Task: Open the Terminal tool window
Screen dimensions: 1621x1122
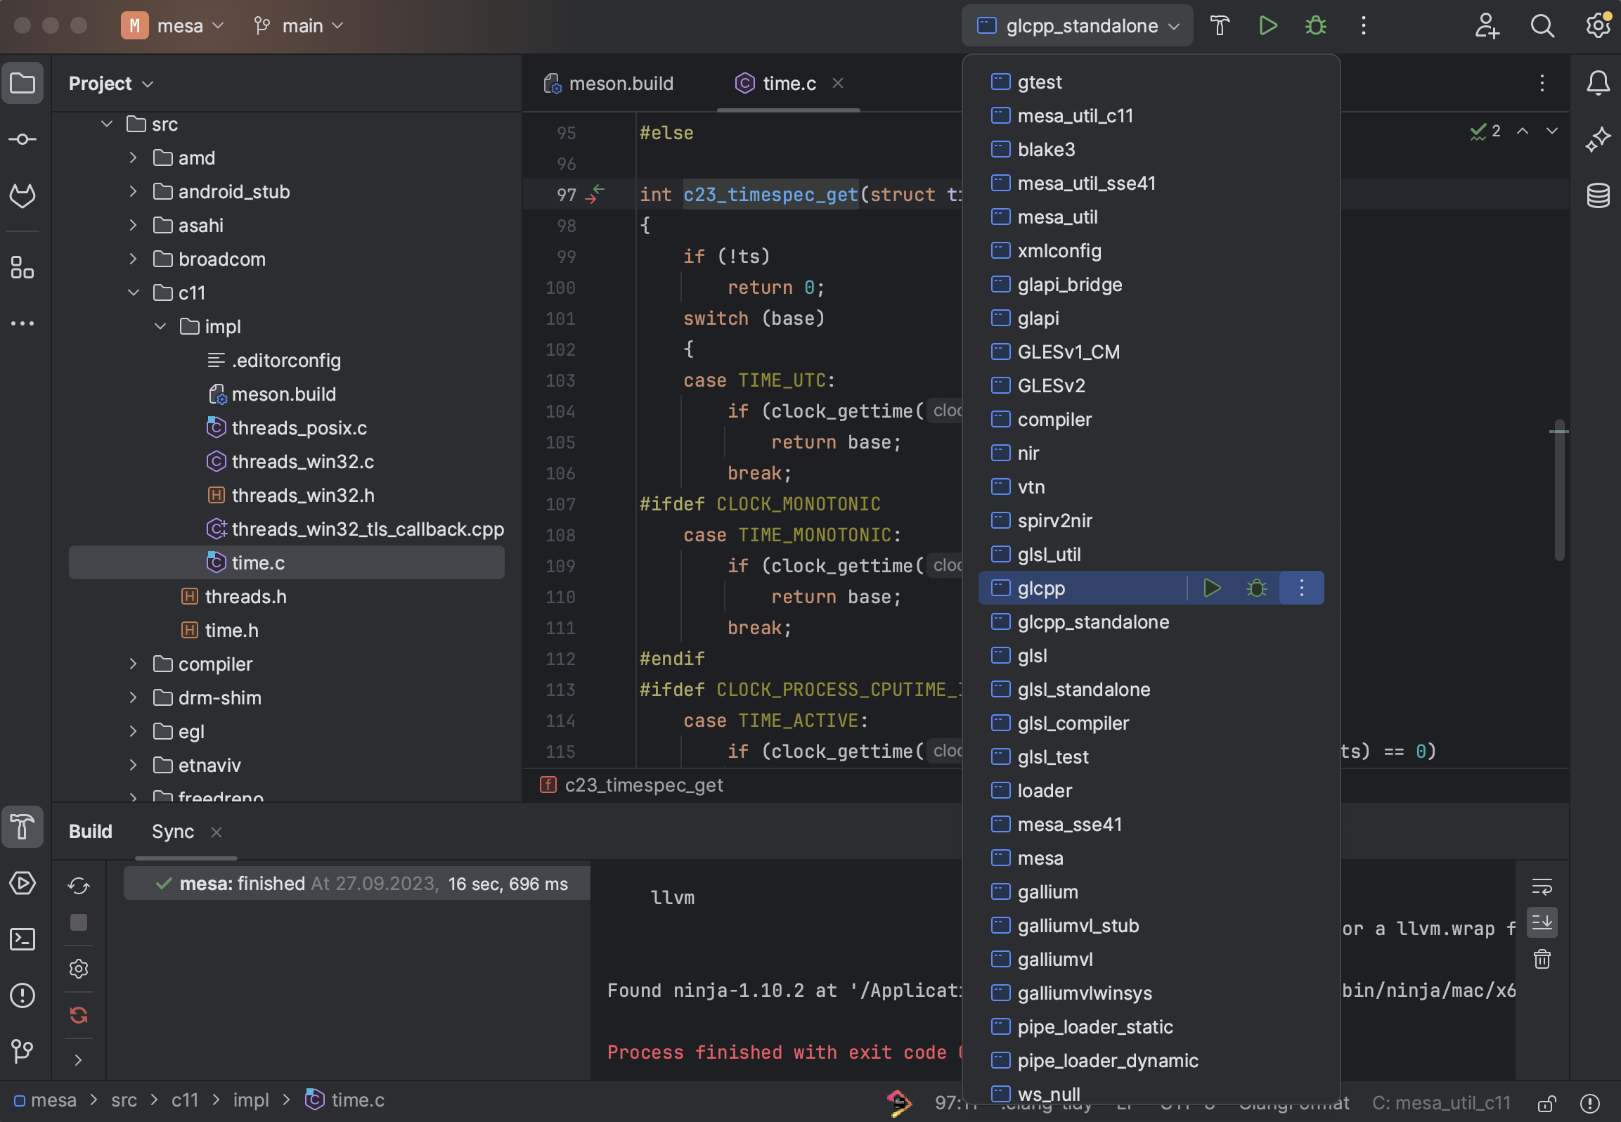Action: coord(22,939)
